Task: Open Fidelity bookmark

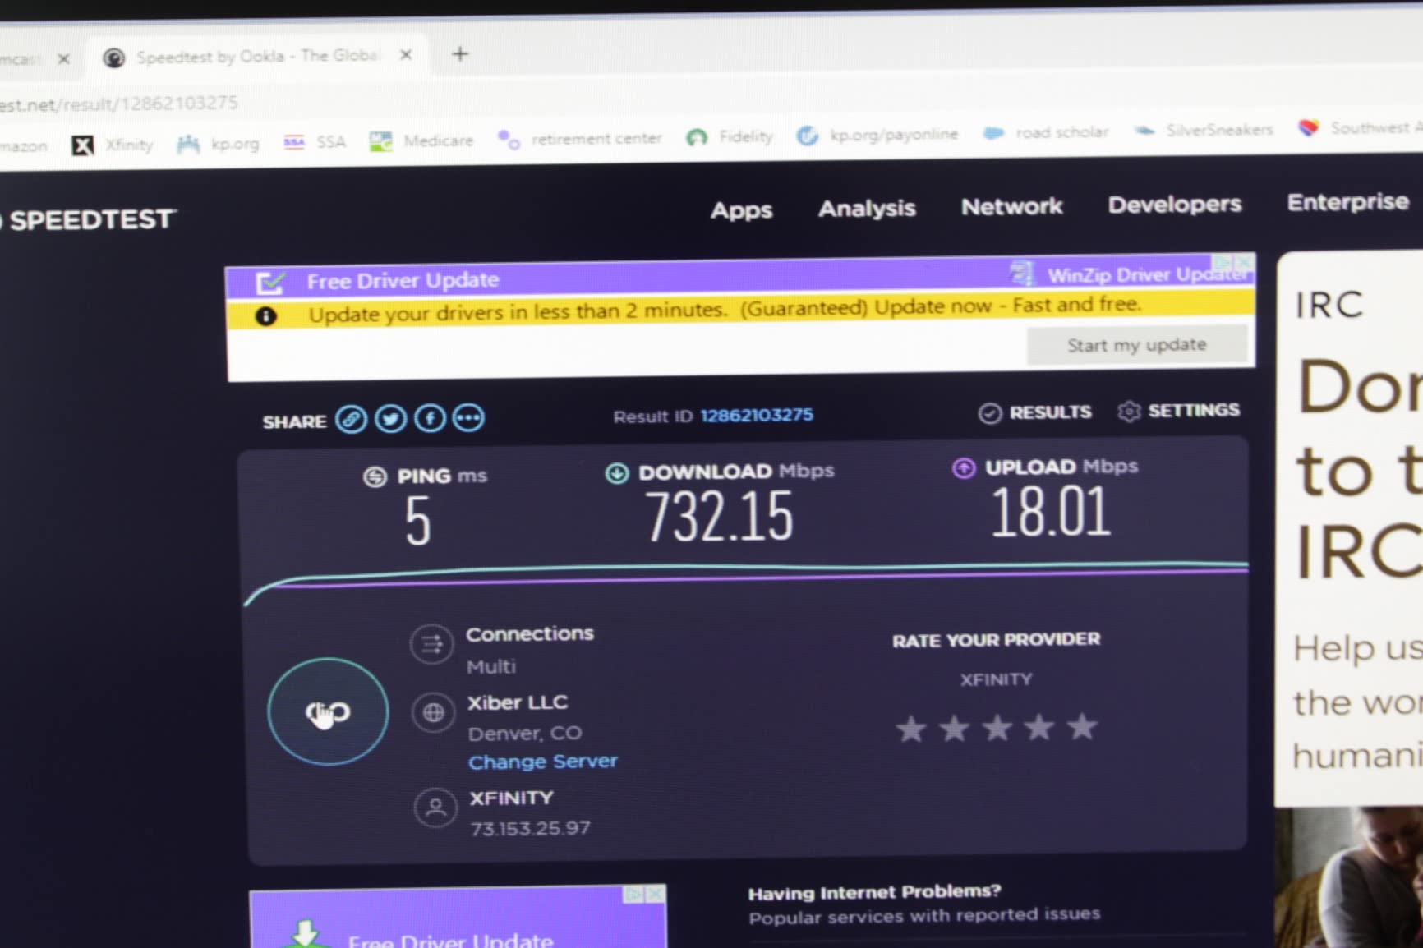Action: tap(730, 136)
